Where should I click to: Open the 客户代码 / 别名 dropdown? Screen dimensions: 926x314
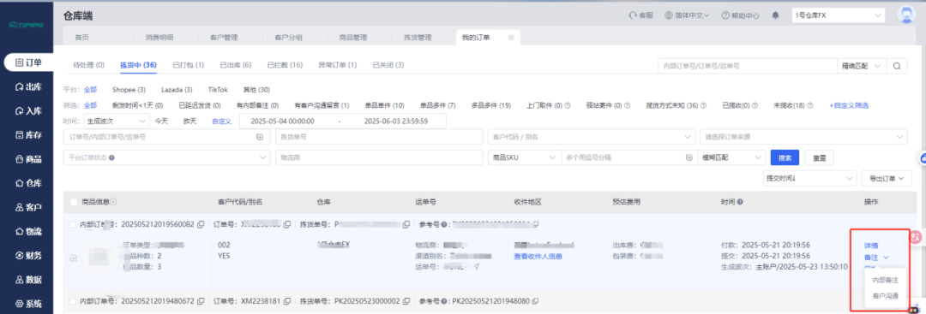591,137
